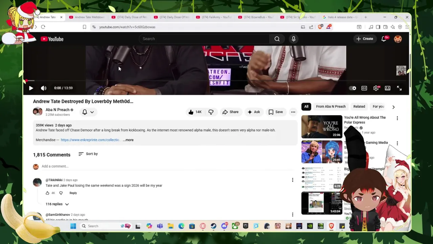The height and width of the screenshot is (244, 433).
Task: Bookmark this page icon in address bar
Action: coord(85,27)
